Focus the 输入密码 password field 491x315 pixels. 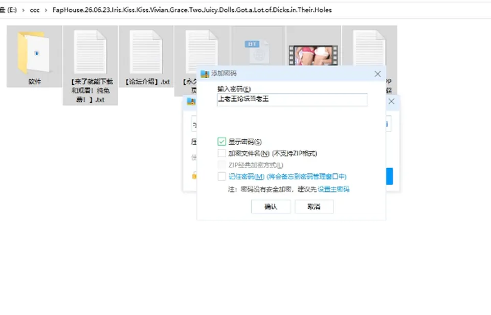(x=292, y=100)
